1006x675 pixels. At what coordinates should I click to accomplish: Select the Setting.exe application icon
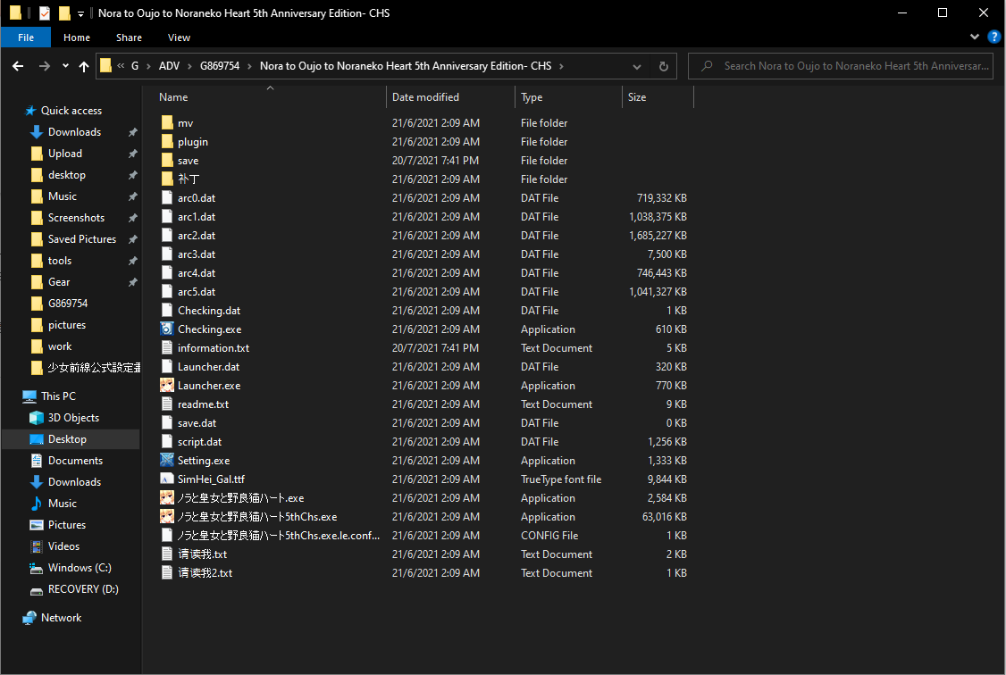(167, 461)
